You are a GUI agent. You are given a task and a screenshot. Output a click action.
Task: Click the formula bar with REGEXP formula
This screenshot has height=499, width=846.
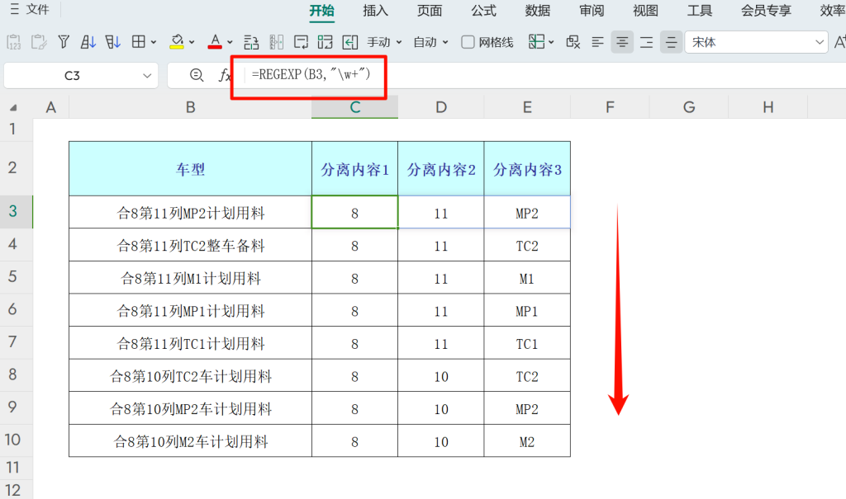(545, 75)
